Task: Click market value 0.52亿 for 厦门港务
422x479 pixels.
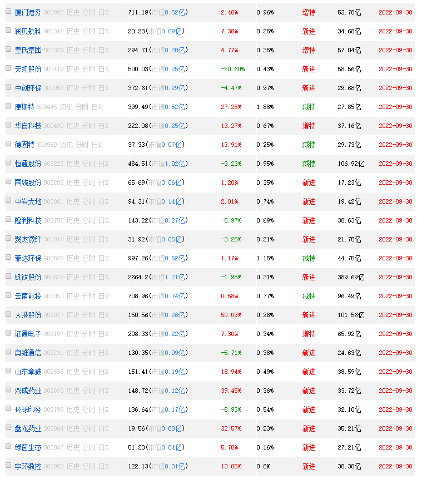Action: (x=175, y=13)
